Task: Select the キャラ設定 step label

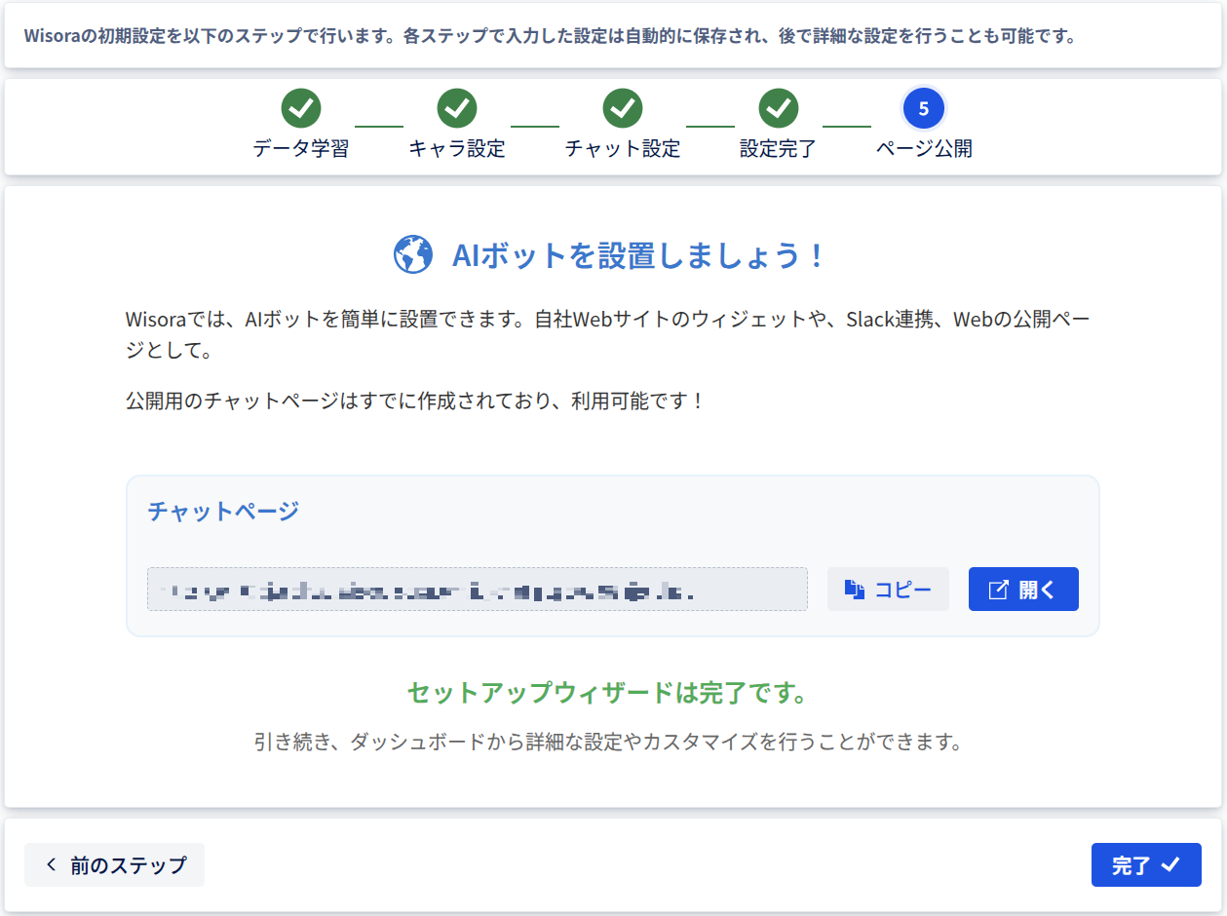Action: pos(456,149)
